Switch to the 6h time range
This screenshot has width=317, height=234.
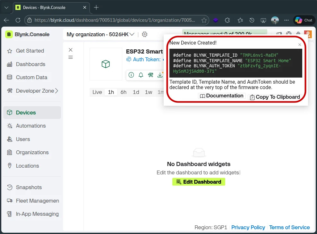tap(124, 92)
